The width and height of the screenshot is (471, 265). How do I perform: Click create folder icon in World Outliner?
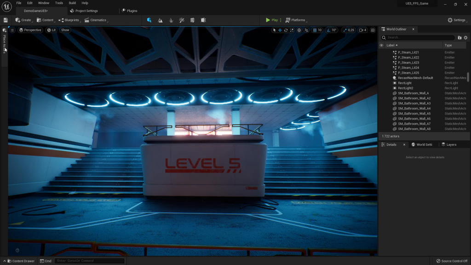pyautogui.click(x=460, y=38)
